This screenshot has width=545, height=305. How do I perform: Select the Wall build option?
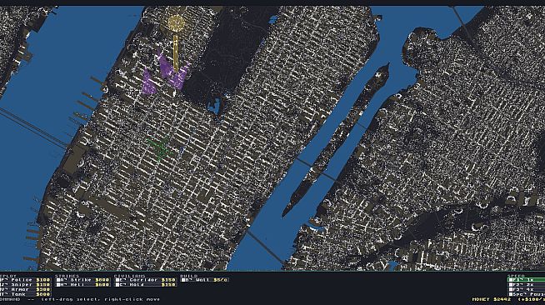click(x=204, y=280)
